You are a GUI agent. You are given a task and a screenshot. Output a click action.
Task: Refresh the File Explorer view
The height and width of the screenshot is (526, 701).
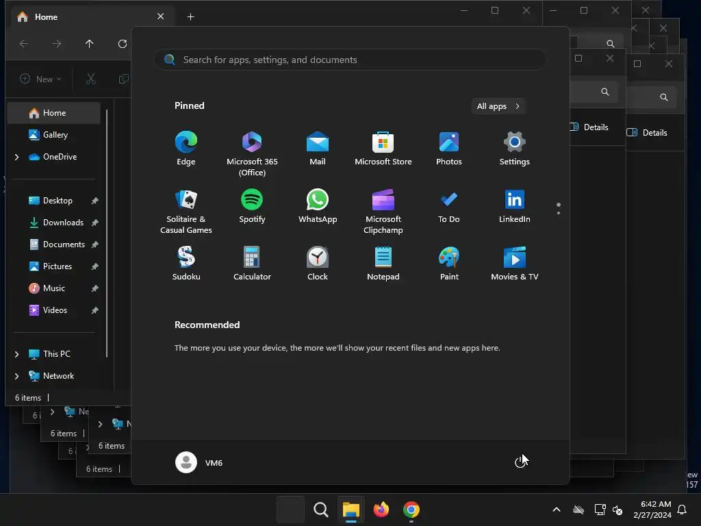(122, 43)
